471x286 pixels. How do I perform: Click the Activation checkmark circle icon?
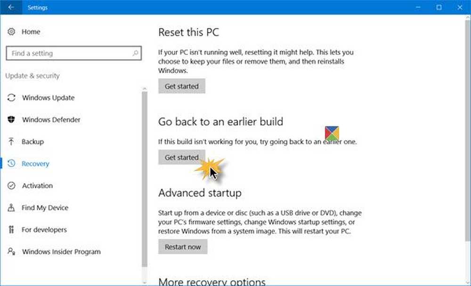coord(11,186)
